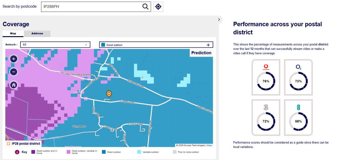Click the Three 72% performance gauge
This screenshot has height=160, width=340.
266,121
